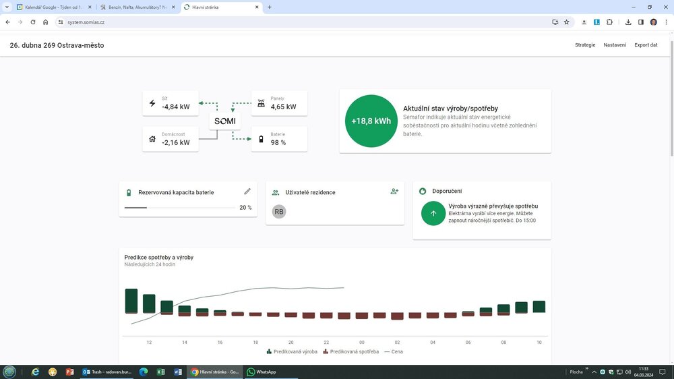The height and width of the screenshot is (379, 674).
Task: Open PowerPoint from the taskbar
Action: 69,372
